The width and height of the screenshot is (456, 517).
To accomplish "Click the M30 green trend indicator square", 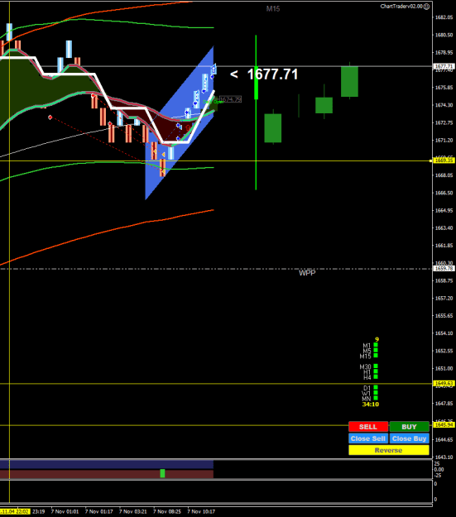I will (x=376, y=366).
